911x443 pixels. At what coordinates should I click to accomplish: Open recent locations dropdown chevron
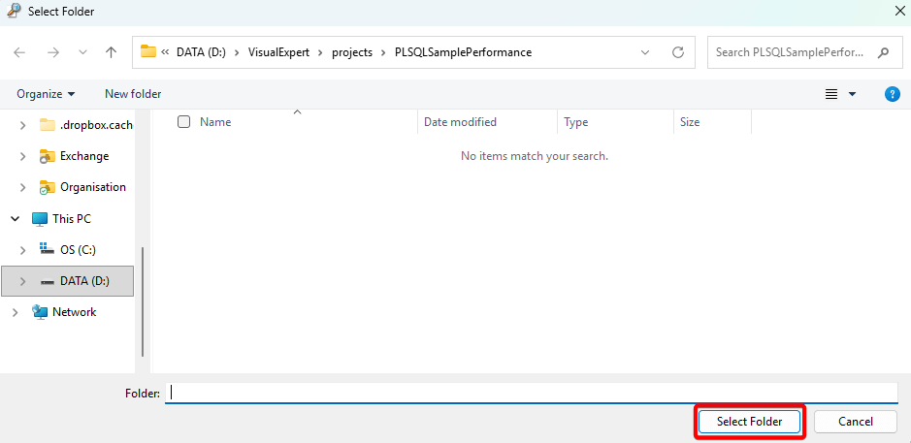tap(82, 52)
